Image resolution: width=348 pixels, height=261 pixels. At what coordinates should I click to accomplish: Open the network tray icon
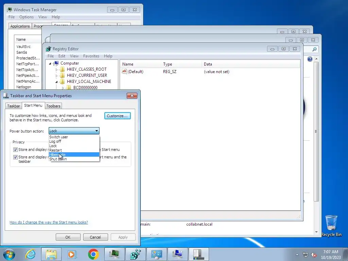coord(306,255)
